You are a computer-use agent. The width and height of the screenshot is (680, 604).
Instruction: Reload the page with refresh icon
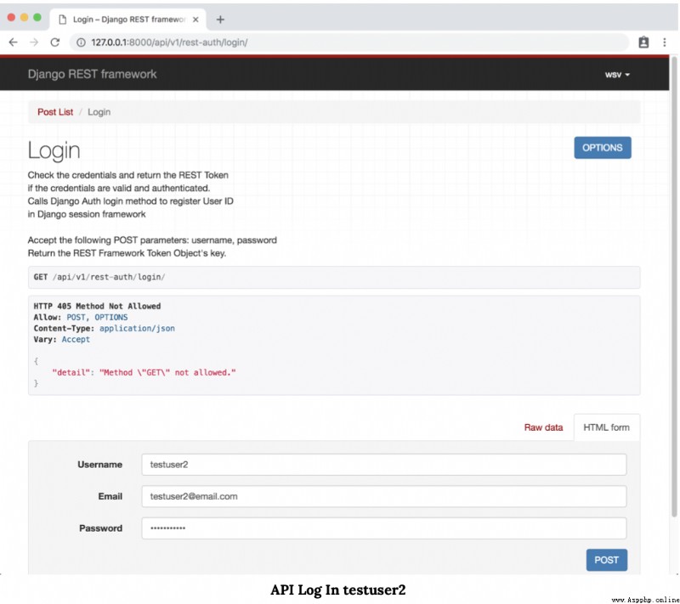(x=55, y=42)
